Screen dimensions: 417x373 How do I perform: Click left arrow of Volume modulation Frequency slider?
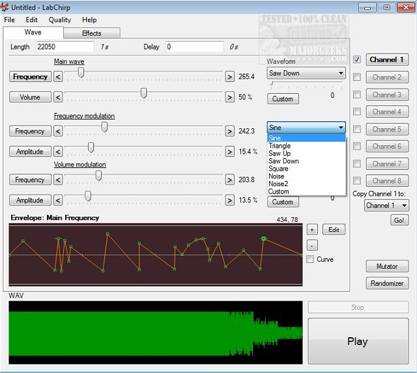[x=58, y=180]
